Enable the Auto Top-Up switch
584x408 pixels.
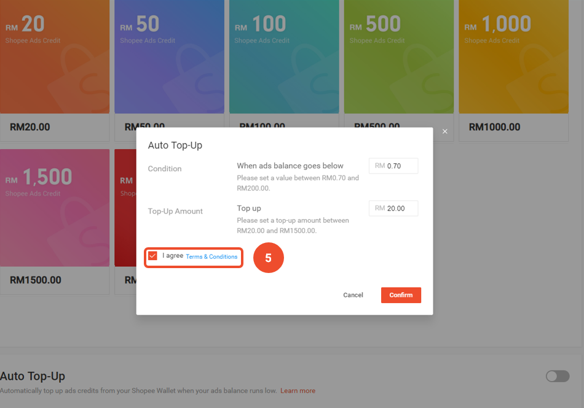coord(558,376)
